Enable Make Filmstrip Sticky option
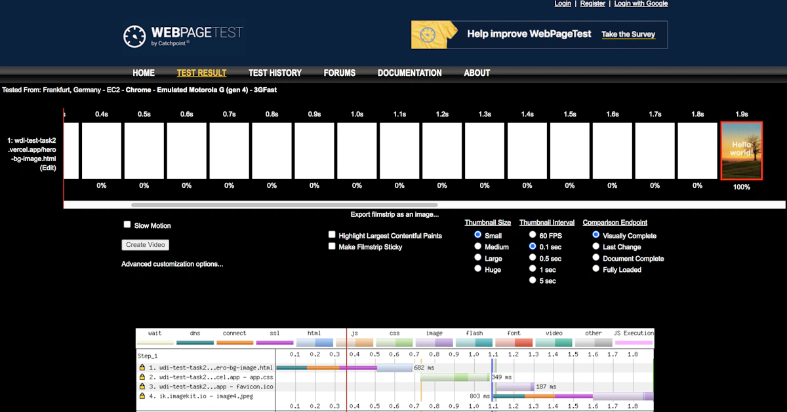 (333, 246)
